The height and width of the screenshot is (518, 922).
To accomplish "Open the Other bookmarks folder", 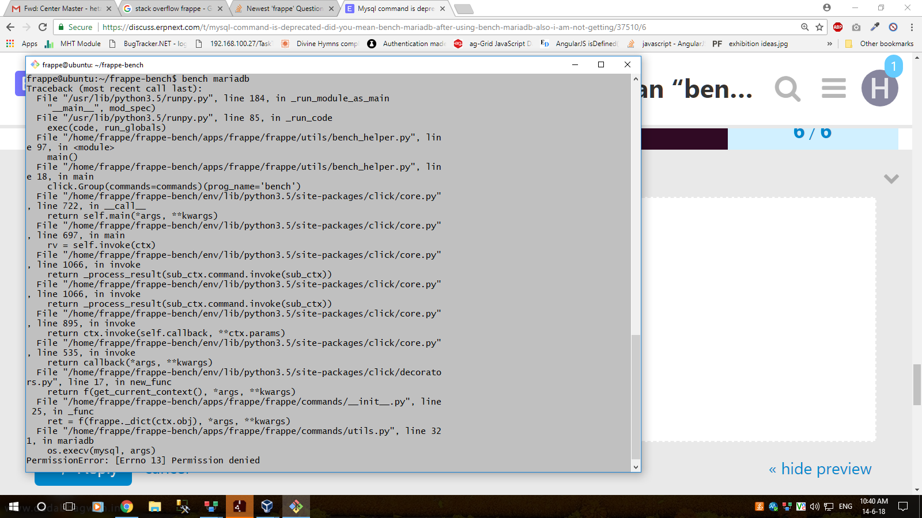I will (879, 44).
